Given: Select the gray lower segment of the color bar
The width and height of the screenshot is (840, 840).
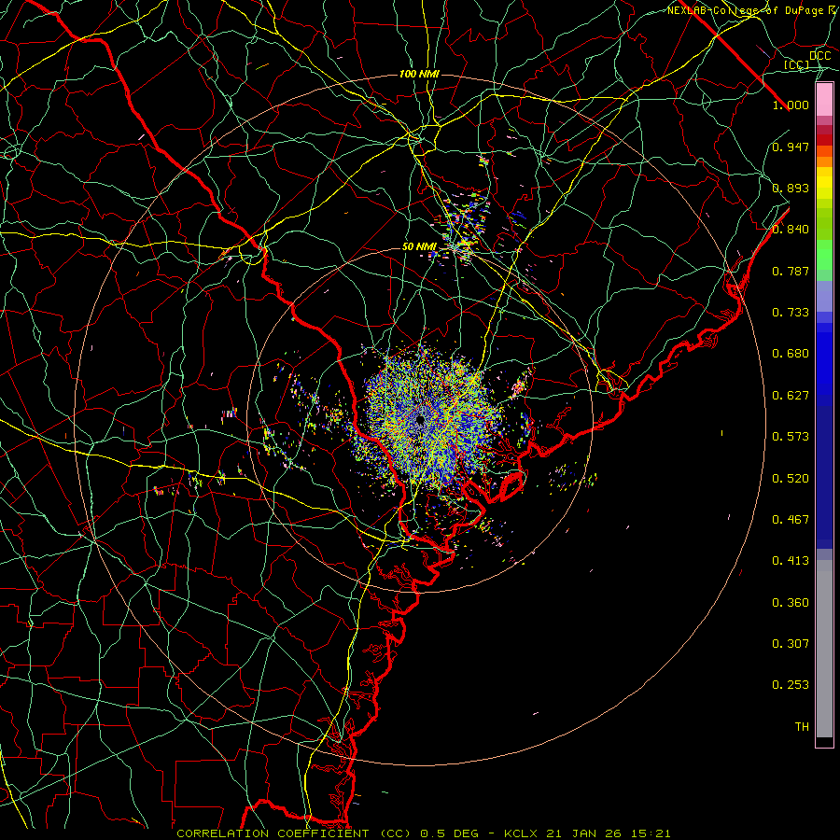Looking at the screenshot, I should (x=824, y=649).
